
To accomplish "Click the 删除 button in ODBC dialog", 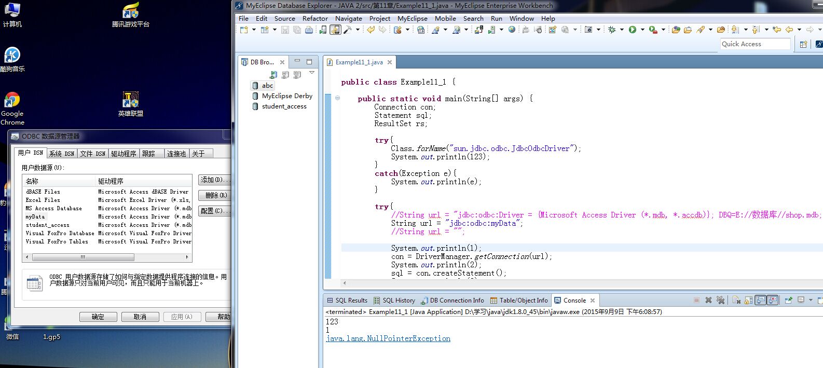I will pyautogui.click(x=214, y=195).
